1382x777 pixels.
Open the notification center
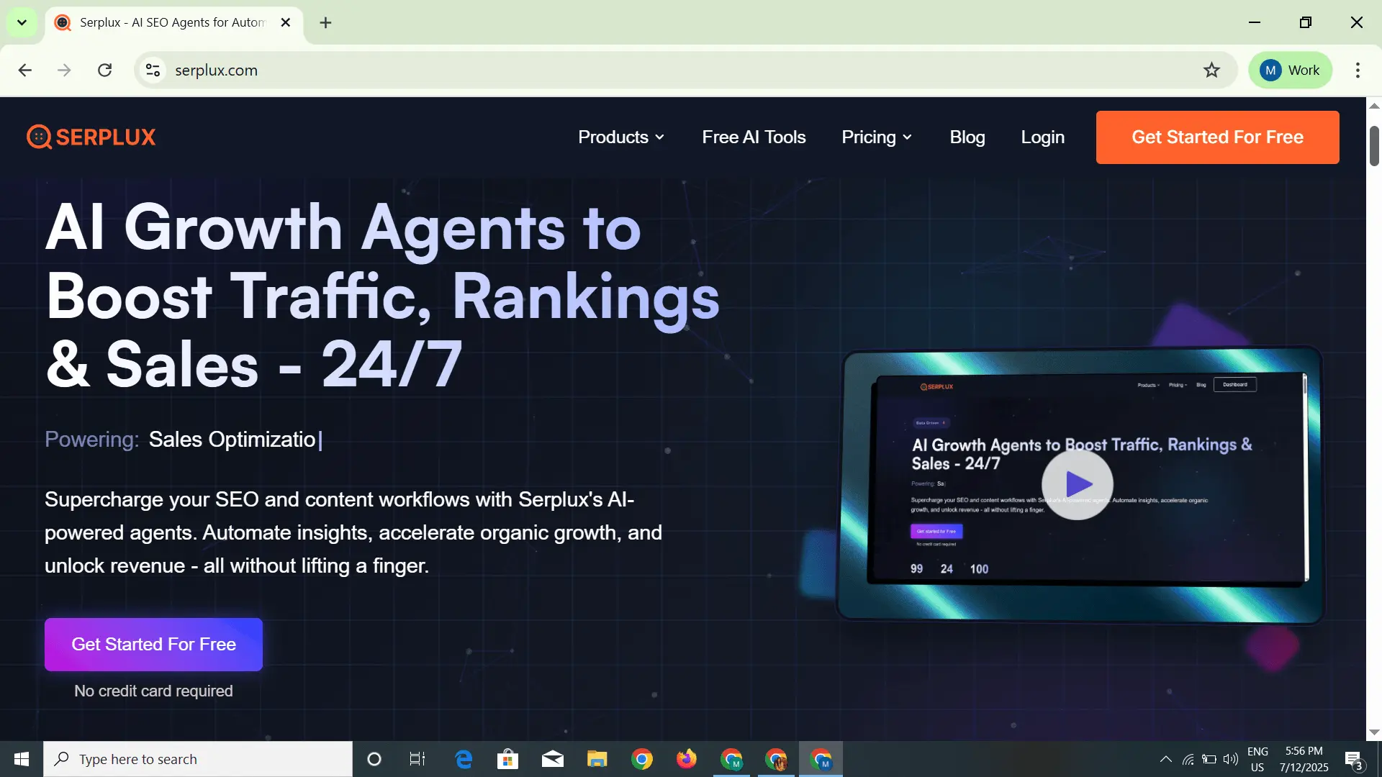point(1354,759)
